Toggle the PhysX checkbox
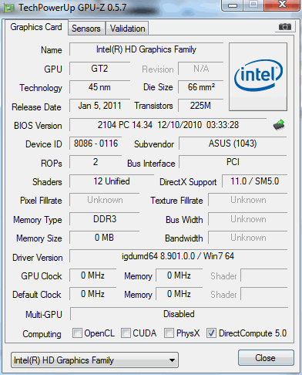The height and width of the screenshot is (375, 302). 169,333
